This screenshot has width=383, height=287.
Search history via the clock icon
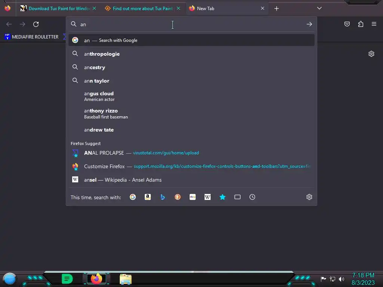(252, 197)
